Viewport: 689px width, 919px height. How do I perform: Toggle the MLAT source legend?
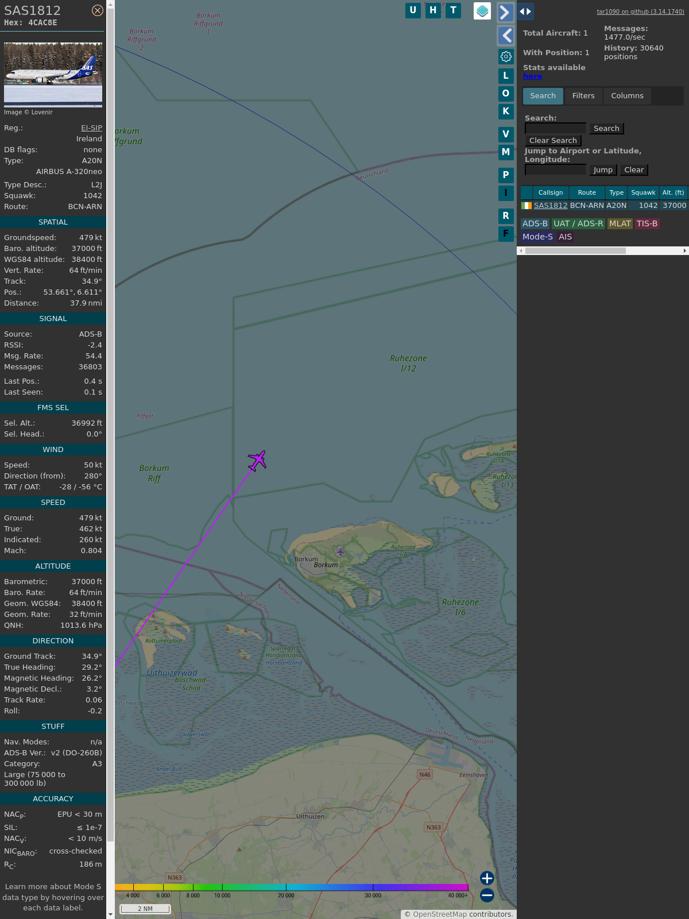coord(620,224)
